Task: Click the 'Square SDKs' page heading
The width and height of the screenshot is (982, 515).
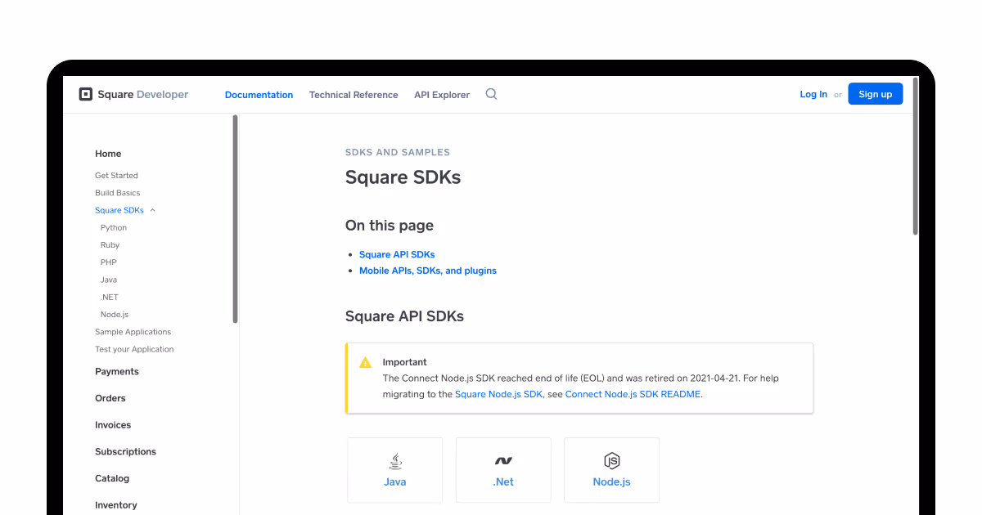Action: [x=403, y=177]
